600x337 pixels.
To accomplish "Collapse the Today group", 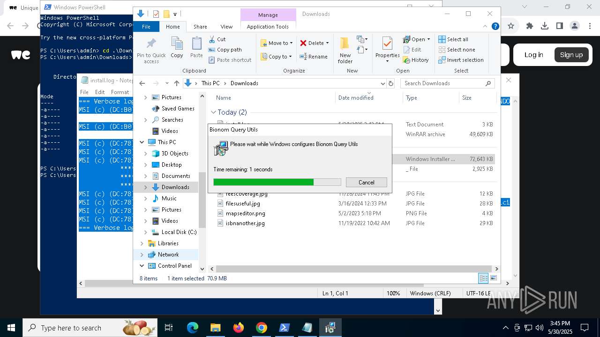I will coord(214,112).
